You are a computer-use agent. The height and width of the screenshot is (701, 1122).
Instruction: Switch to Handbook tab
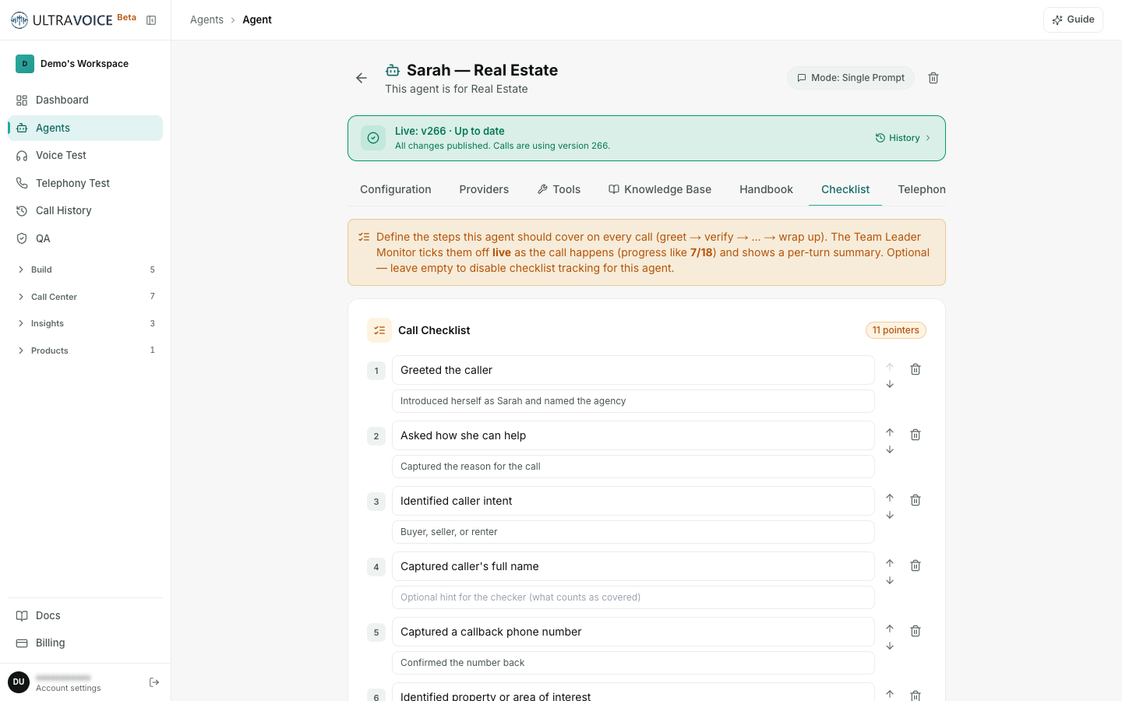point(766,189)
